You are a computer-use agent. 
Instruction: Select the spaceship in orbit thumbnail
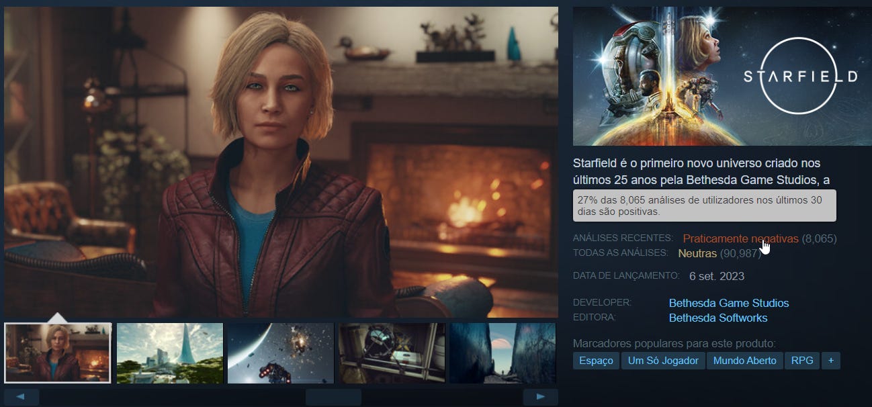(281, 353)
